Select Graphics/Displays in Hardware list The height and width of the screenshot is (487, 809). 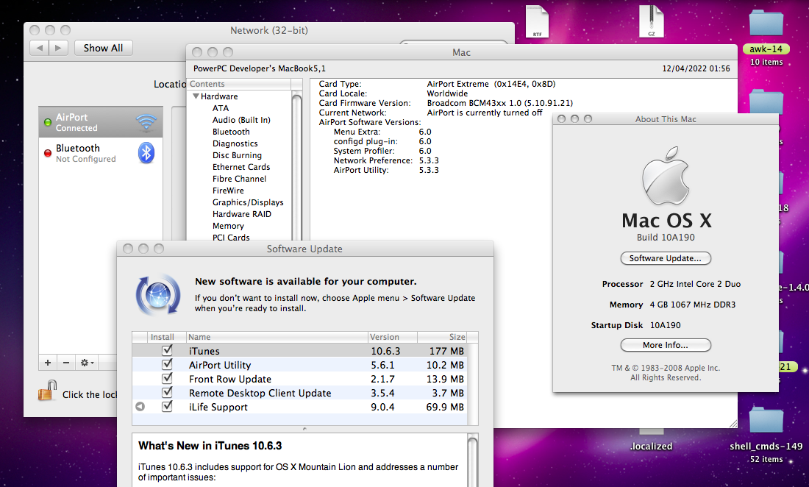(x=248, y=202)
